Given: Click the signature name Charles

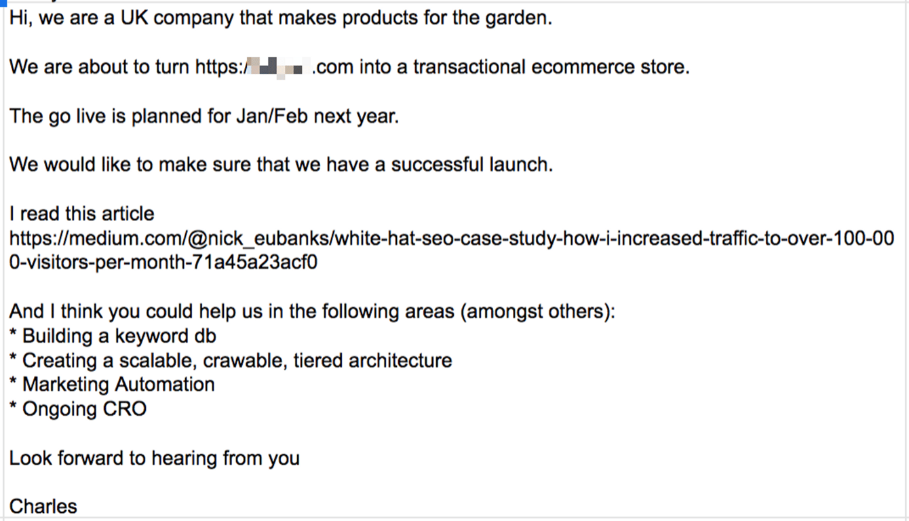Looking at the screenshot, I should coord(43,506).
